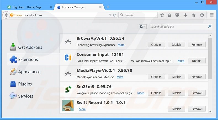Bookmark this page with the star icon
The image size is (218, 120).
pyautogui.click(x=162, y=15)
